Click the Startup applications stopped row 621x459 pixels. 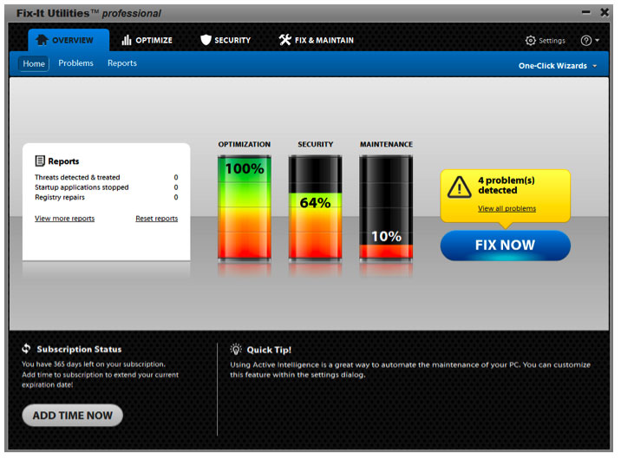point(106,187)
